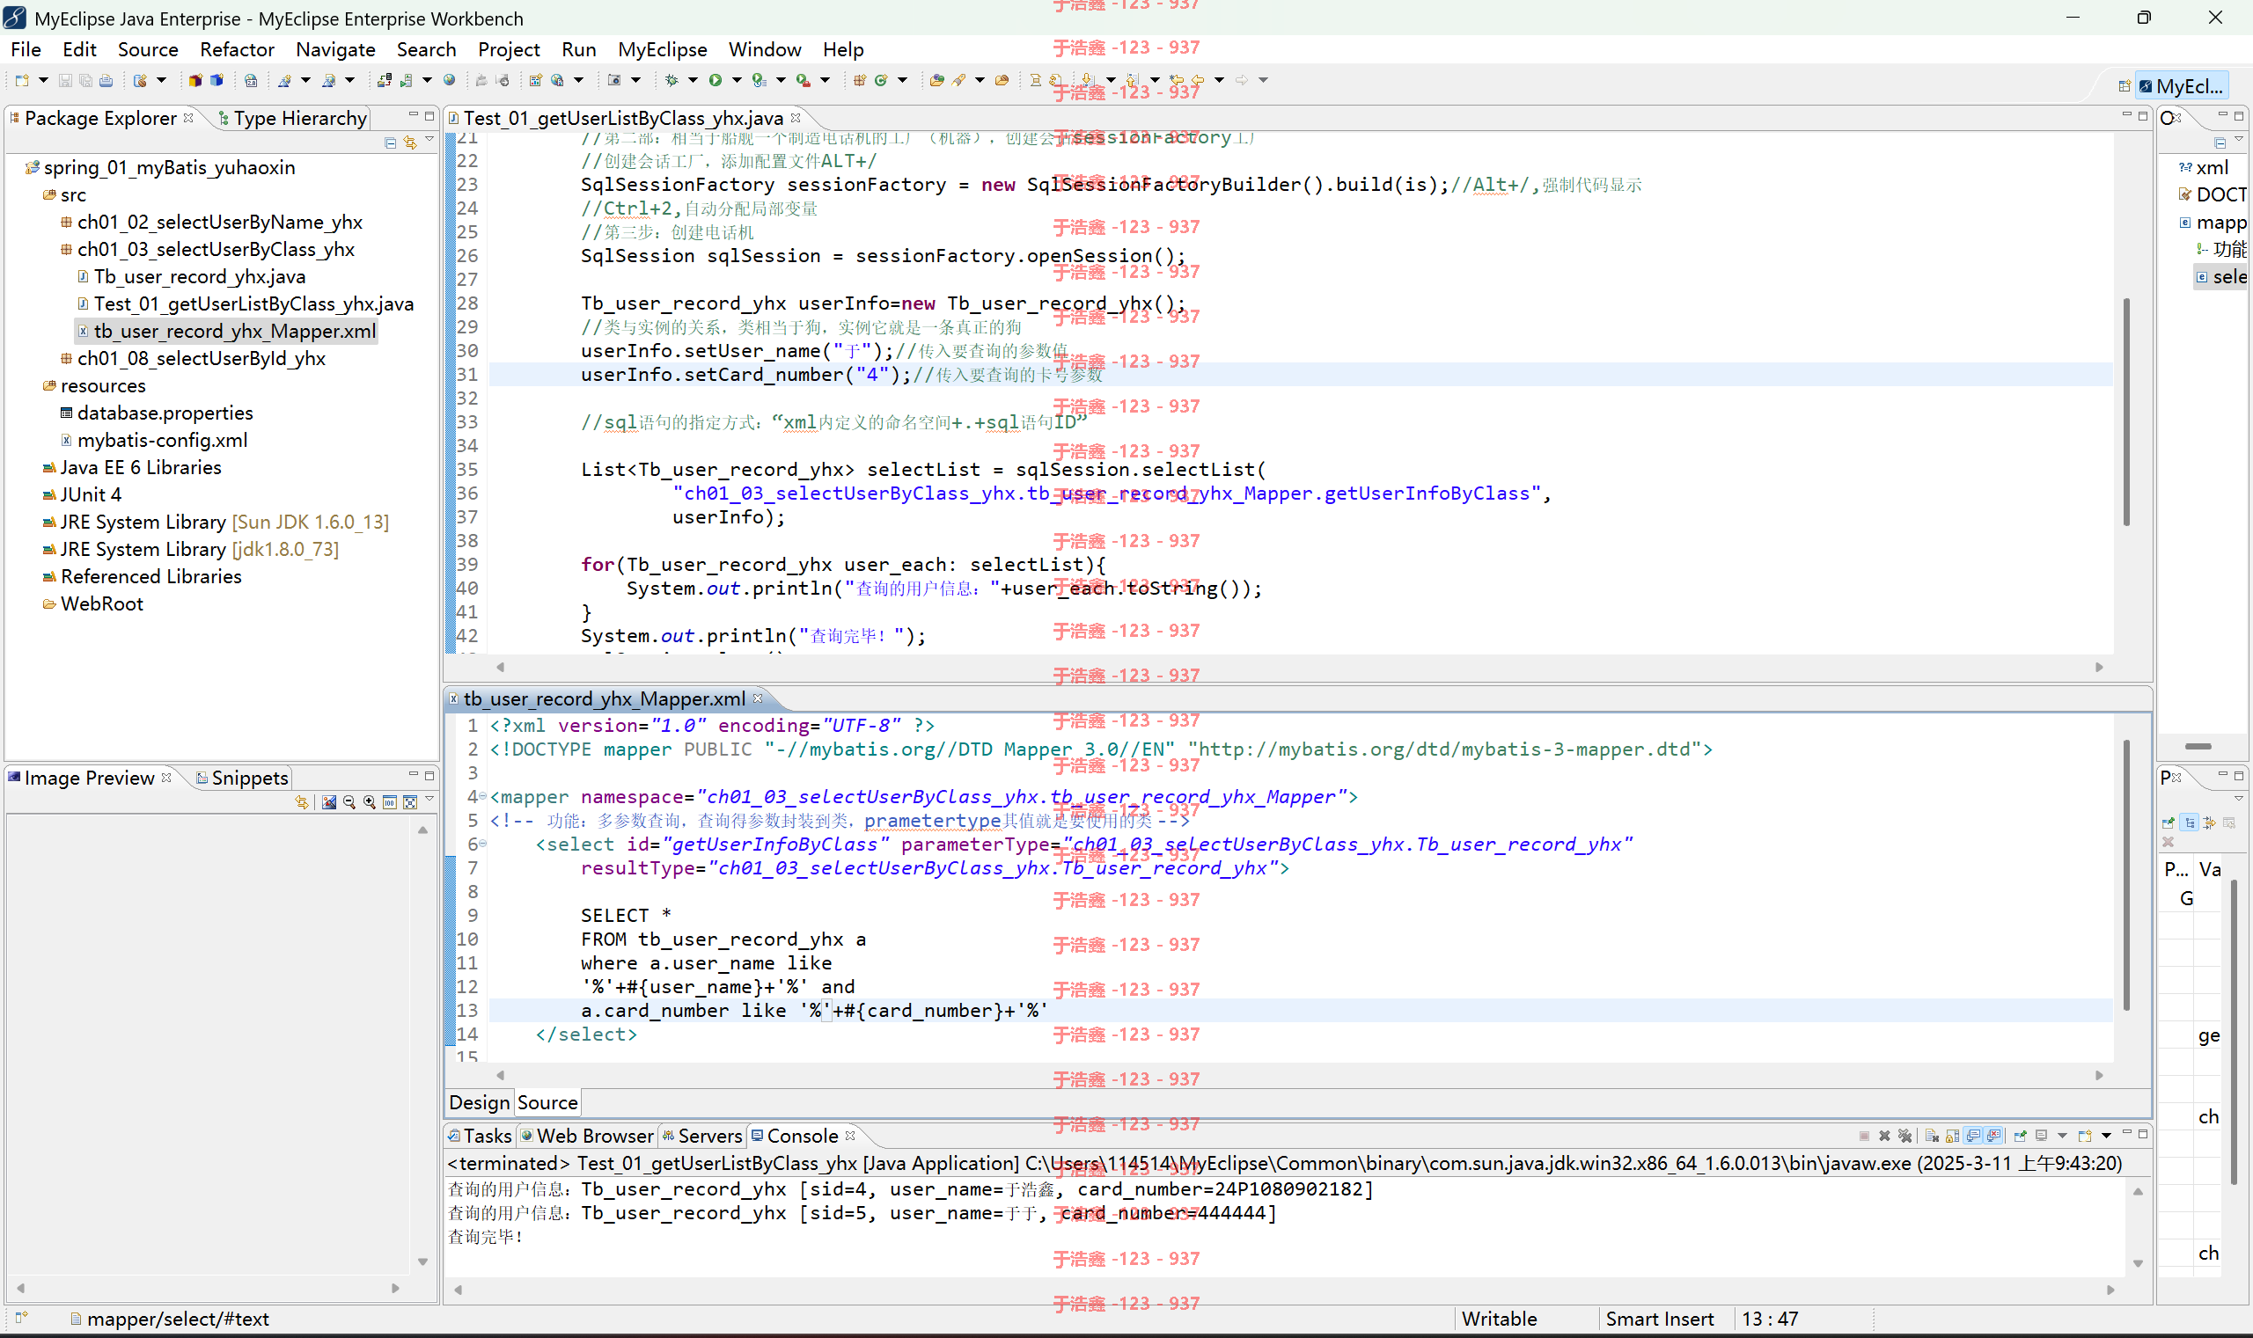Open the Debug dropdown arrow
The height and width of the screenshot is (1338, 2253).
point(693,80)
